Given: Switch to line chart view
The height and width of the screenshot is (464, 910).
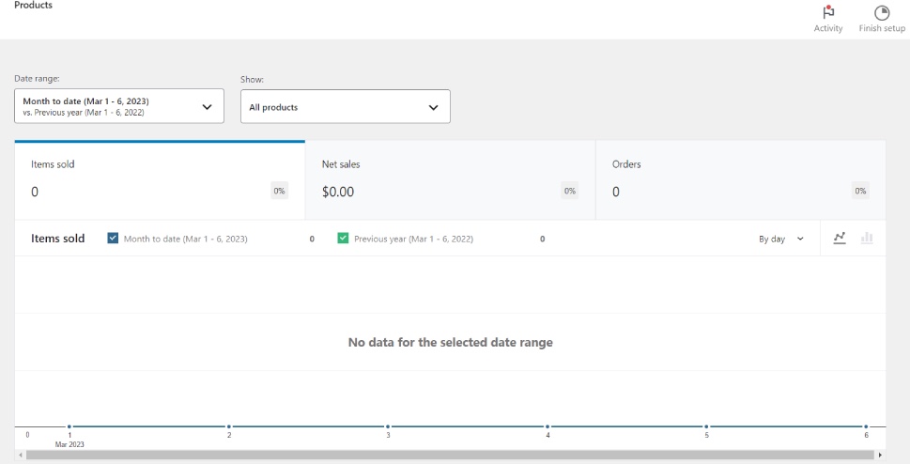Looking at the screenshot, I should (840, 238).
